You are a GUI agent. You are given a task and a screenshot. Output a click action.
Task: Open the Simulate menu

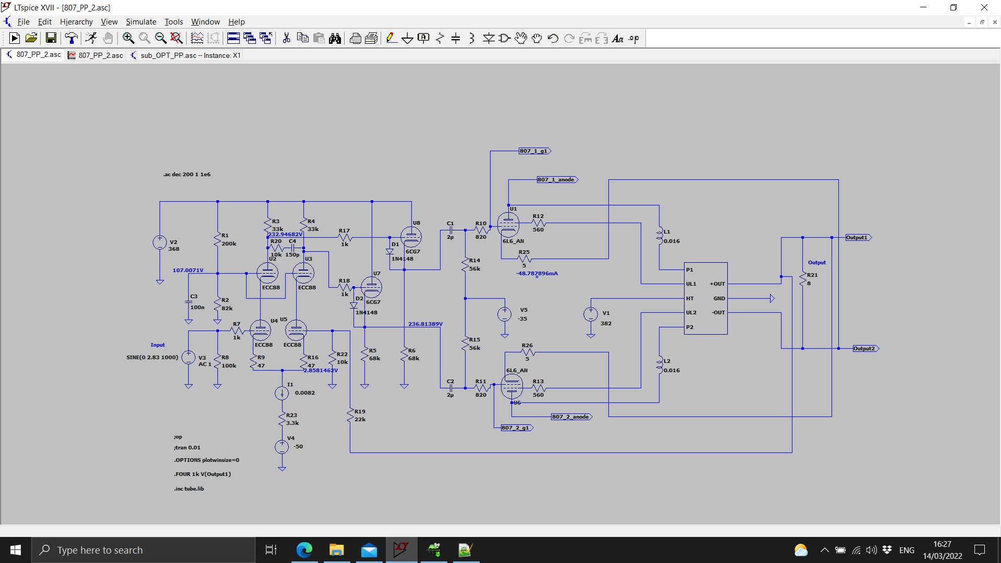click(x=141, y=22)
